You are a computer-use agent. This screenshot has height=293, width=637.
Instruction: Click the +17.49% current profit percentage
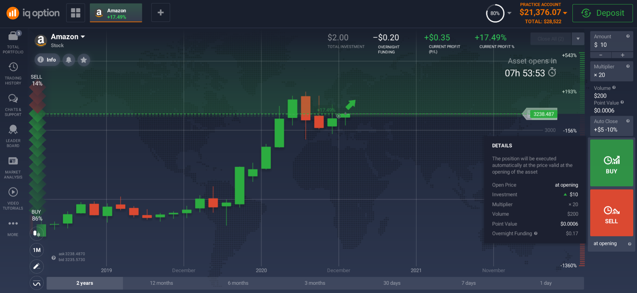click(491, 38)
